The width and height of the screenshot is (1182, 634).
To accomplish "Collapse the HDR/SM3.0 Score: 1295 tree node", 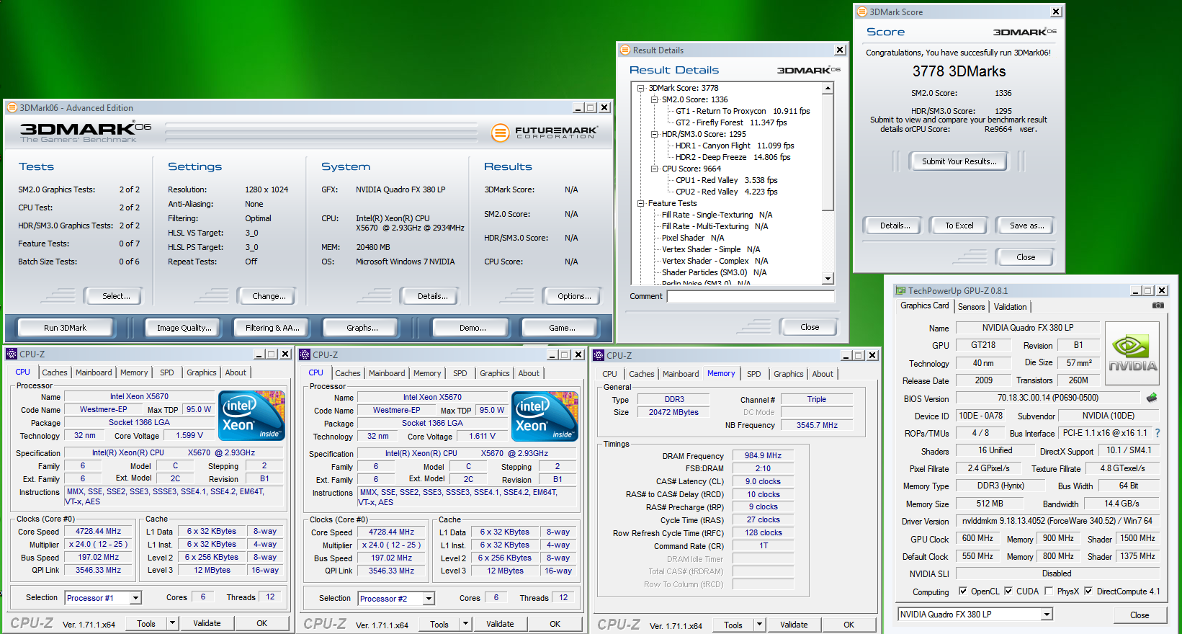I will click(x=655, y=134).
